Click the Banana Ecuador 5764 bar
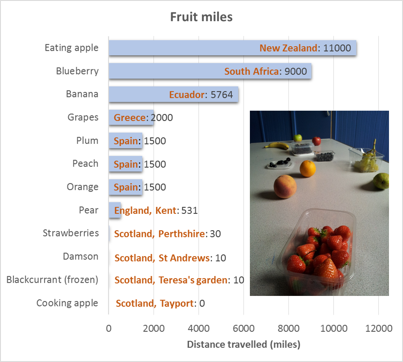The image size is (403, 362). (174, 94)
